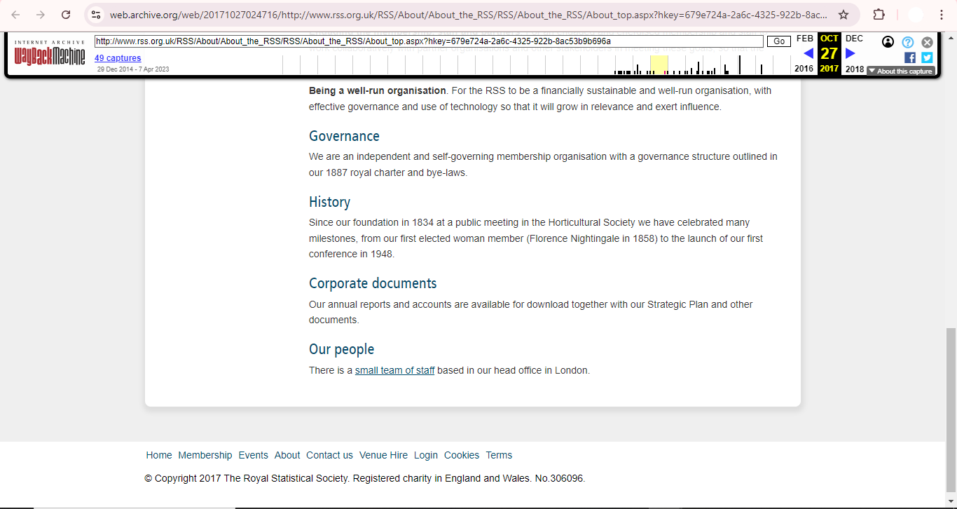Click the browser back arrow

[x=15, y=15]
